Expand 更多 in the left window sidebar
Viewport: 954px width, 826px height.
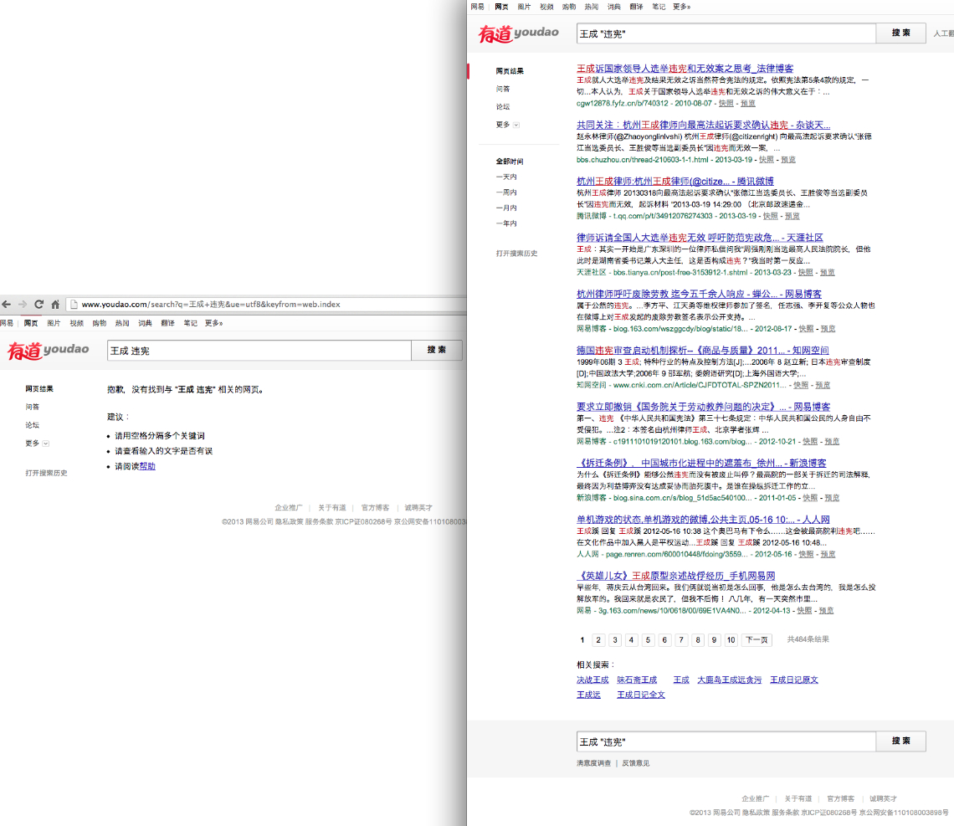(37, 444)
